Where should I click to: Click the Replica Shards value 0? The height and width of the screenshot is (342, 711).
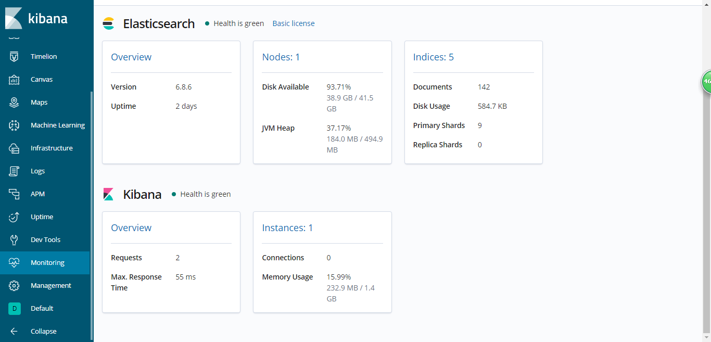pyautogui.click(x=480, y=145)
